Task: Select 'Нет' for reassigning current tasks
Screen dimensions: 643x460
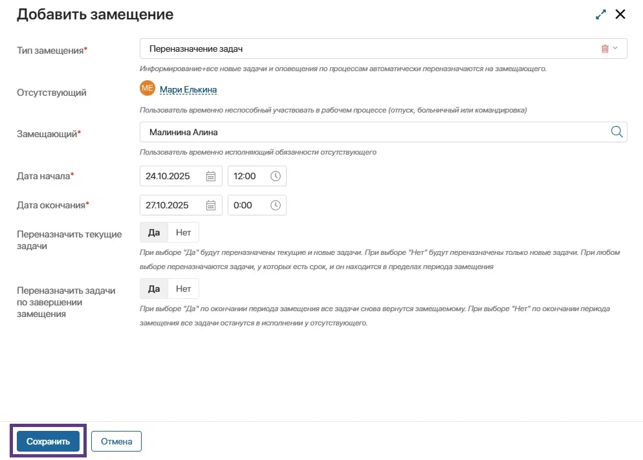Action: [184, 232]
